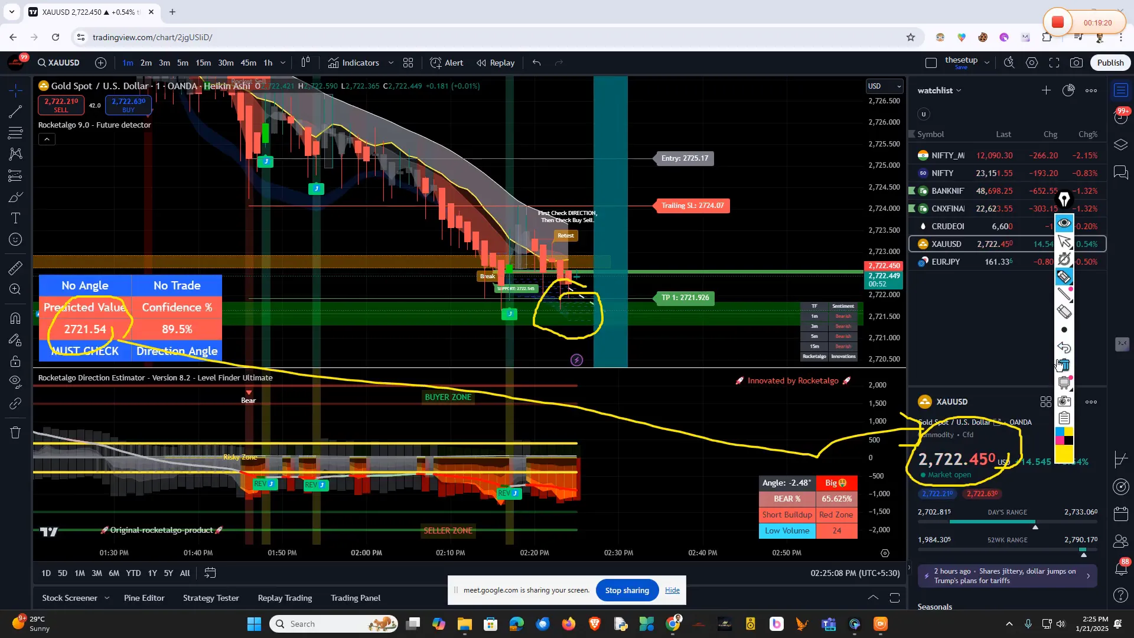The height and width of the screenshot is (638, 1134).
Task: Take a chart snapshot camera icon
Action: 1077,63
